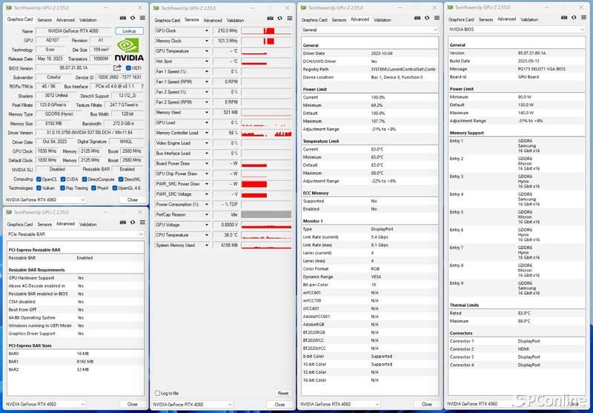Toggle the DirectCompute checkbox
Image resolution: width=593 pixels, height=413 pixels.
(85, 179)
